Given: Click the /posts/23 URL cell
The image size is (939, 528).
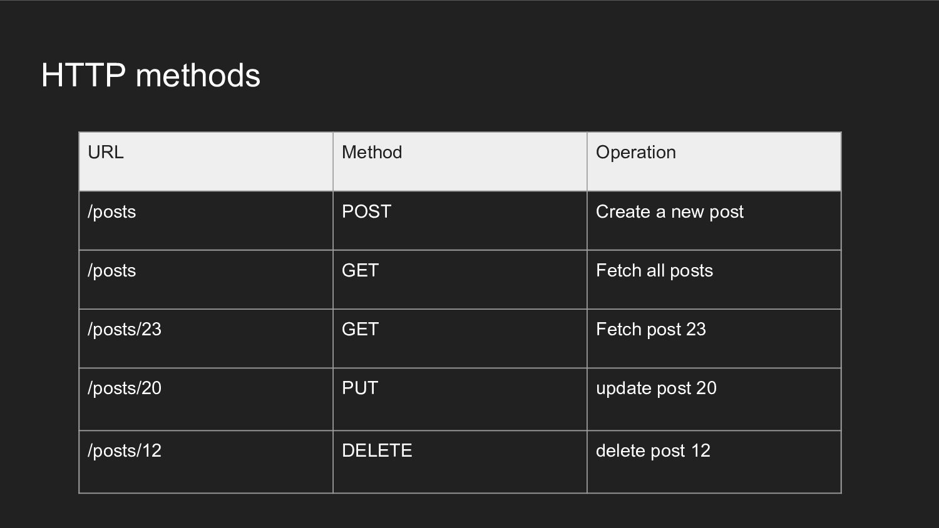Looking at the screenshot, I should tap(205, 338).
